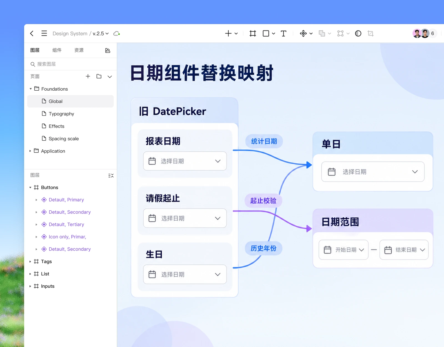This screenshot has height=347, width=444.
Task: Click the cloud sync status icon
Action: pos(117,34)
